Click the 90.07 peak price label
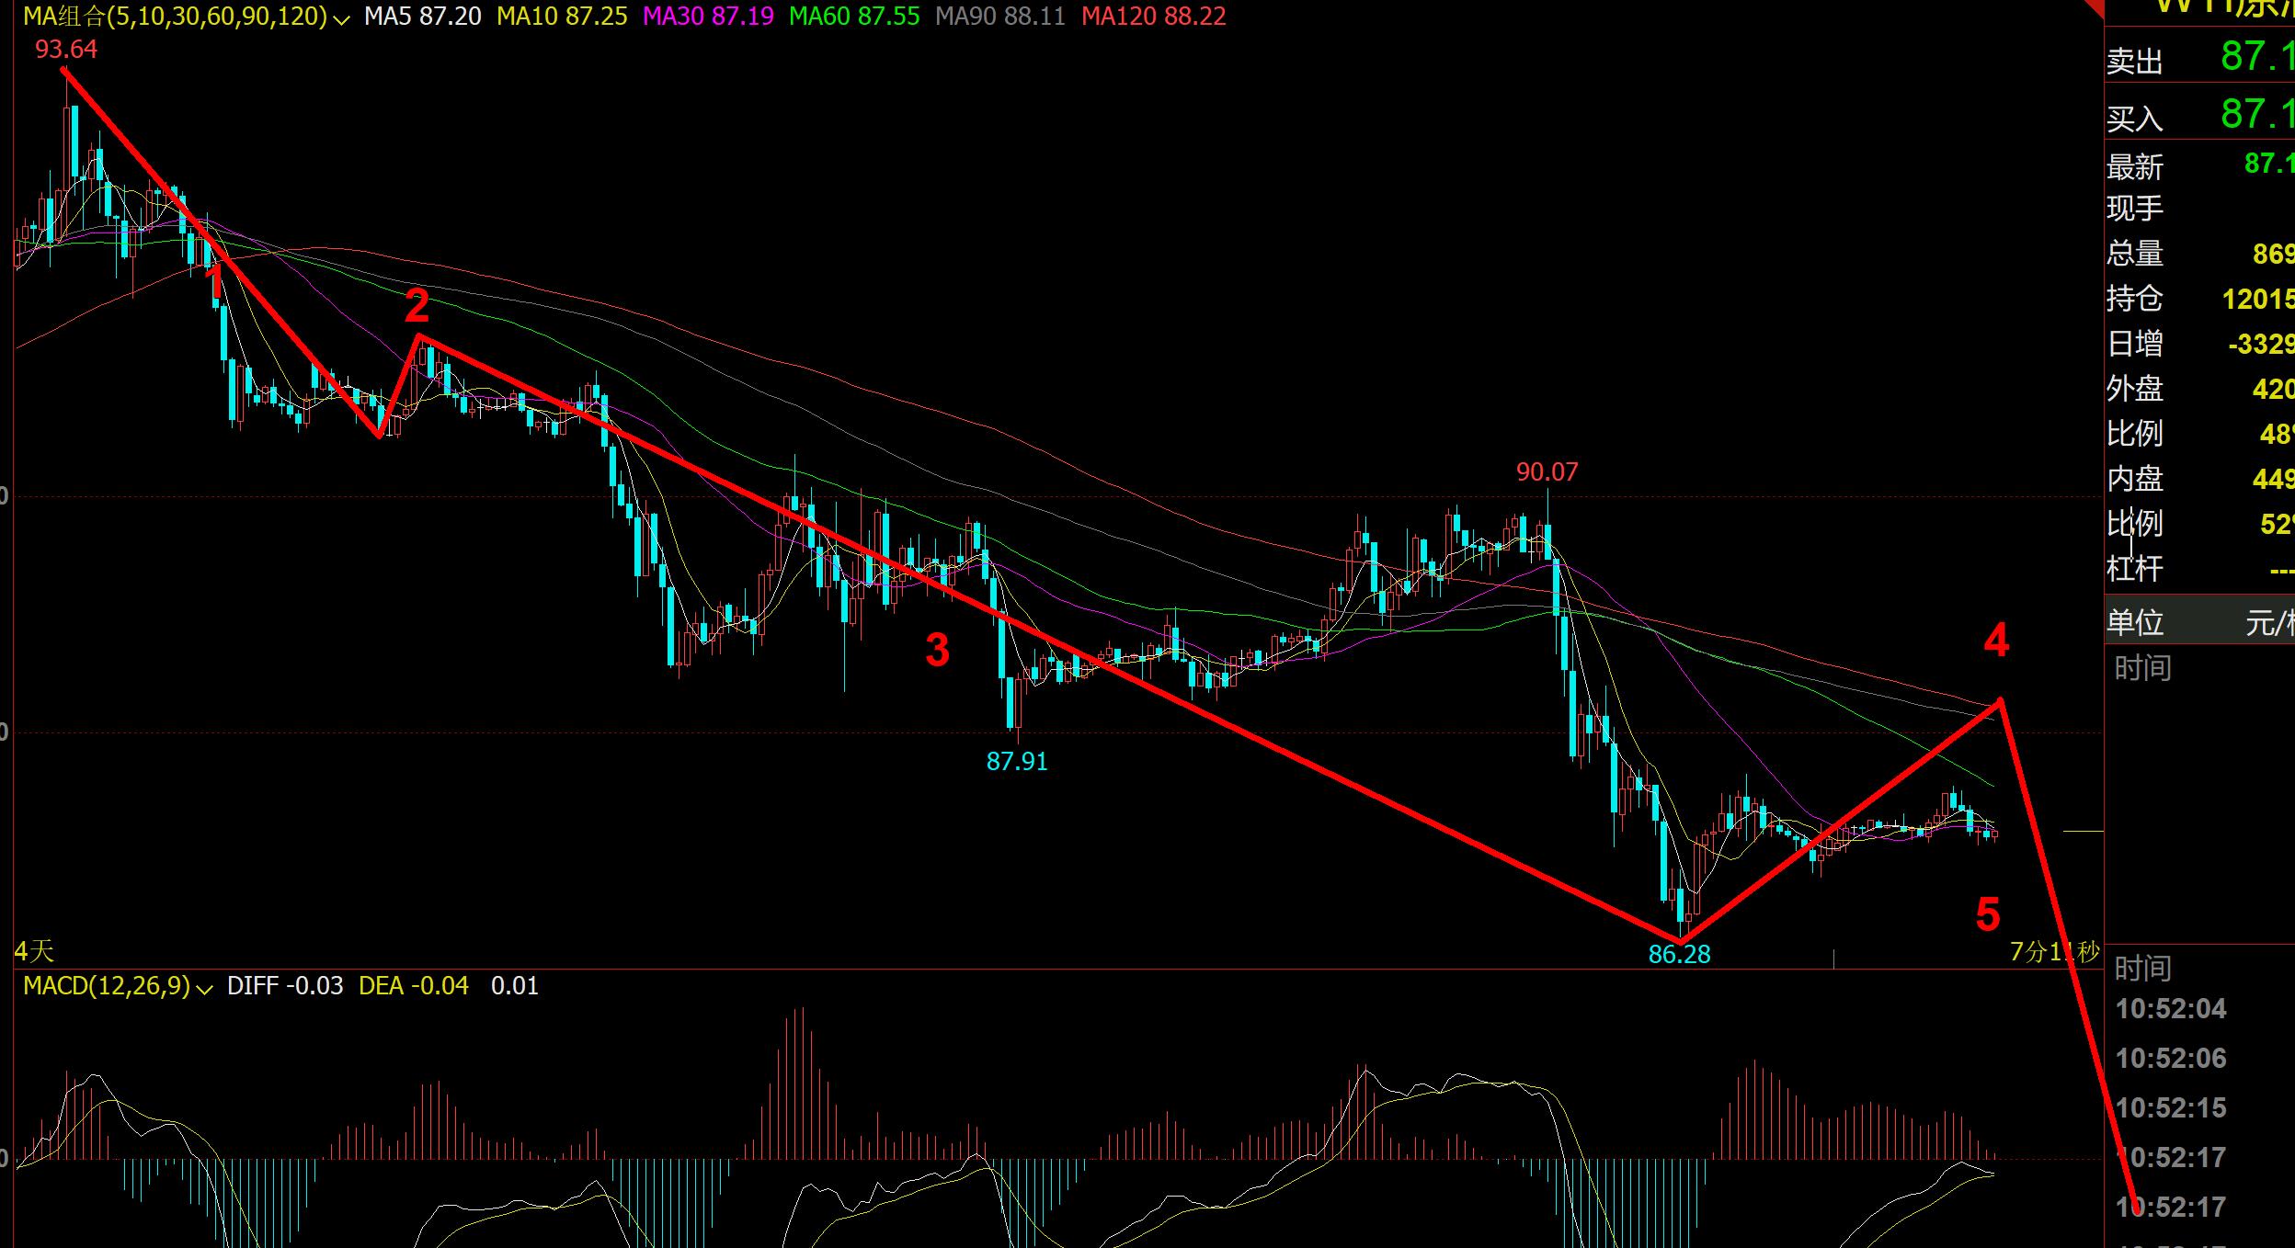Viewport: 2295px width, 1248px height. (1547, 472)
